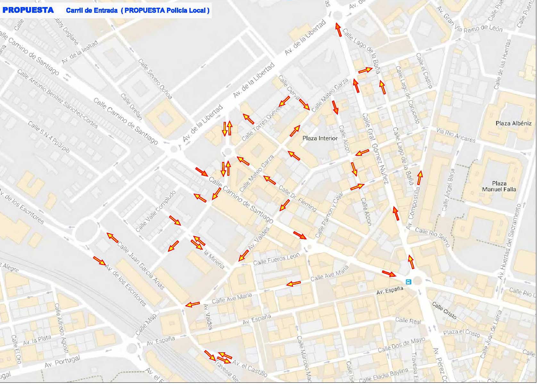537x384 pixels.
Task: Select the 'Calle Orelán' street label
Action: 131,107
